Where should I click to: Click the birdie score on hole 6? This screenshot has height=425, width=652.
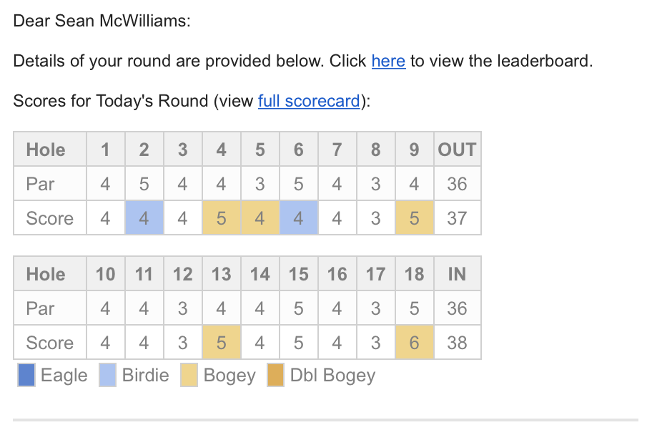click(299, 218)
